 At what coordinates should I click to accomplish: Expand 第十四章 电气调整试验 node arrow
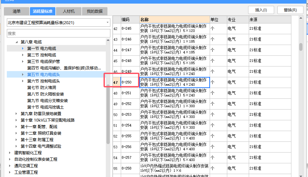click(x=16, y=146)
